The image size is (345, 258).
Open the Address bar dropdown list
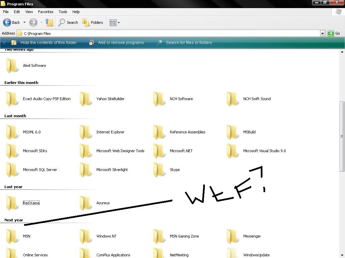point(322,34)
